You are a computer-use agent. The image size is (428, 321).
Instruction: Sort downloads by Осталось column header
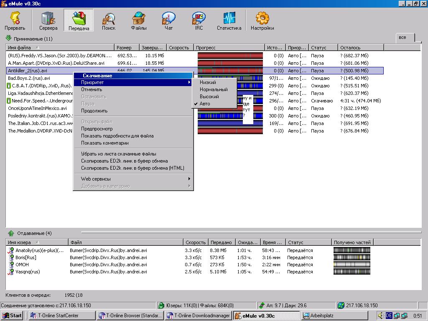(x=361, y=48)
